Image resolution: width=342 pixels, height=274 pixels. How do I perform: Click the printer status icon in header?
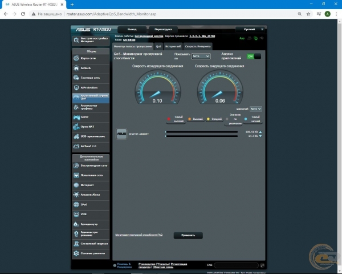click(x=249, y=38)
